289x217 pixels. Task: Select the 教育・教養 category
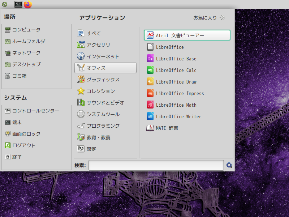[x=105, y=137]
